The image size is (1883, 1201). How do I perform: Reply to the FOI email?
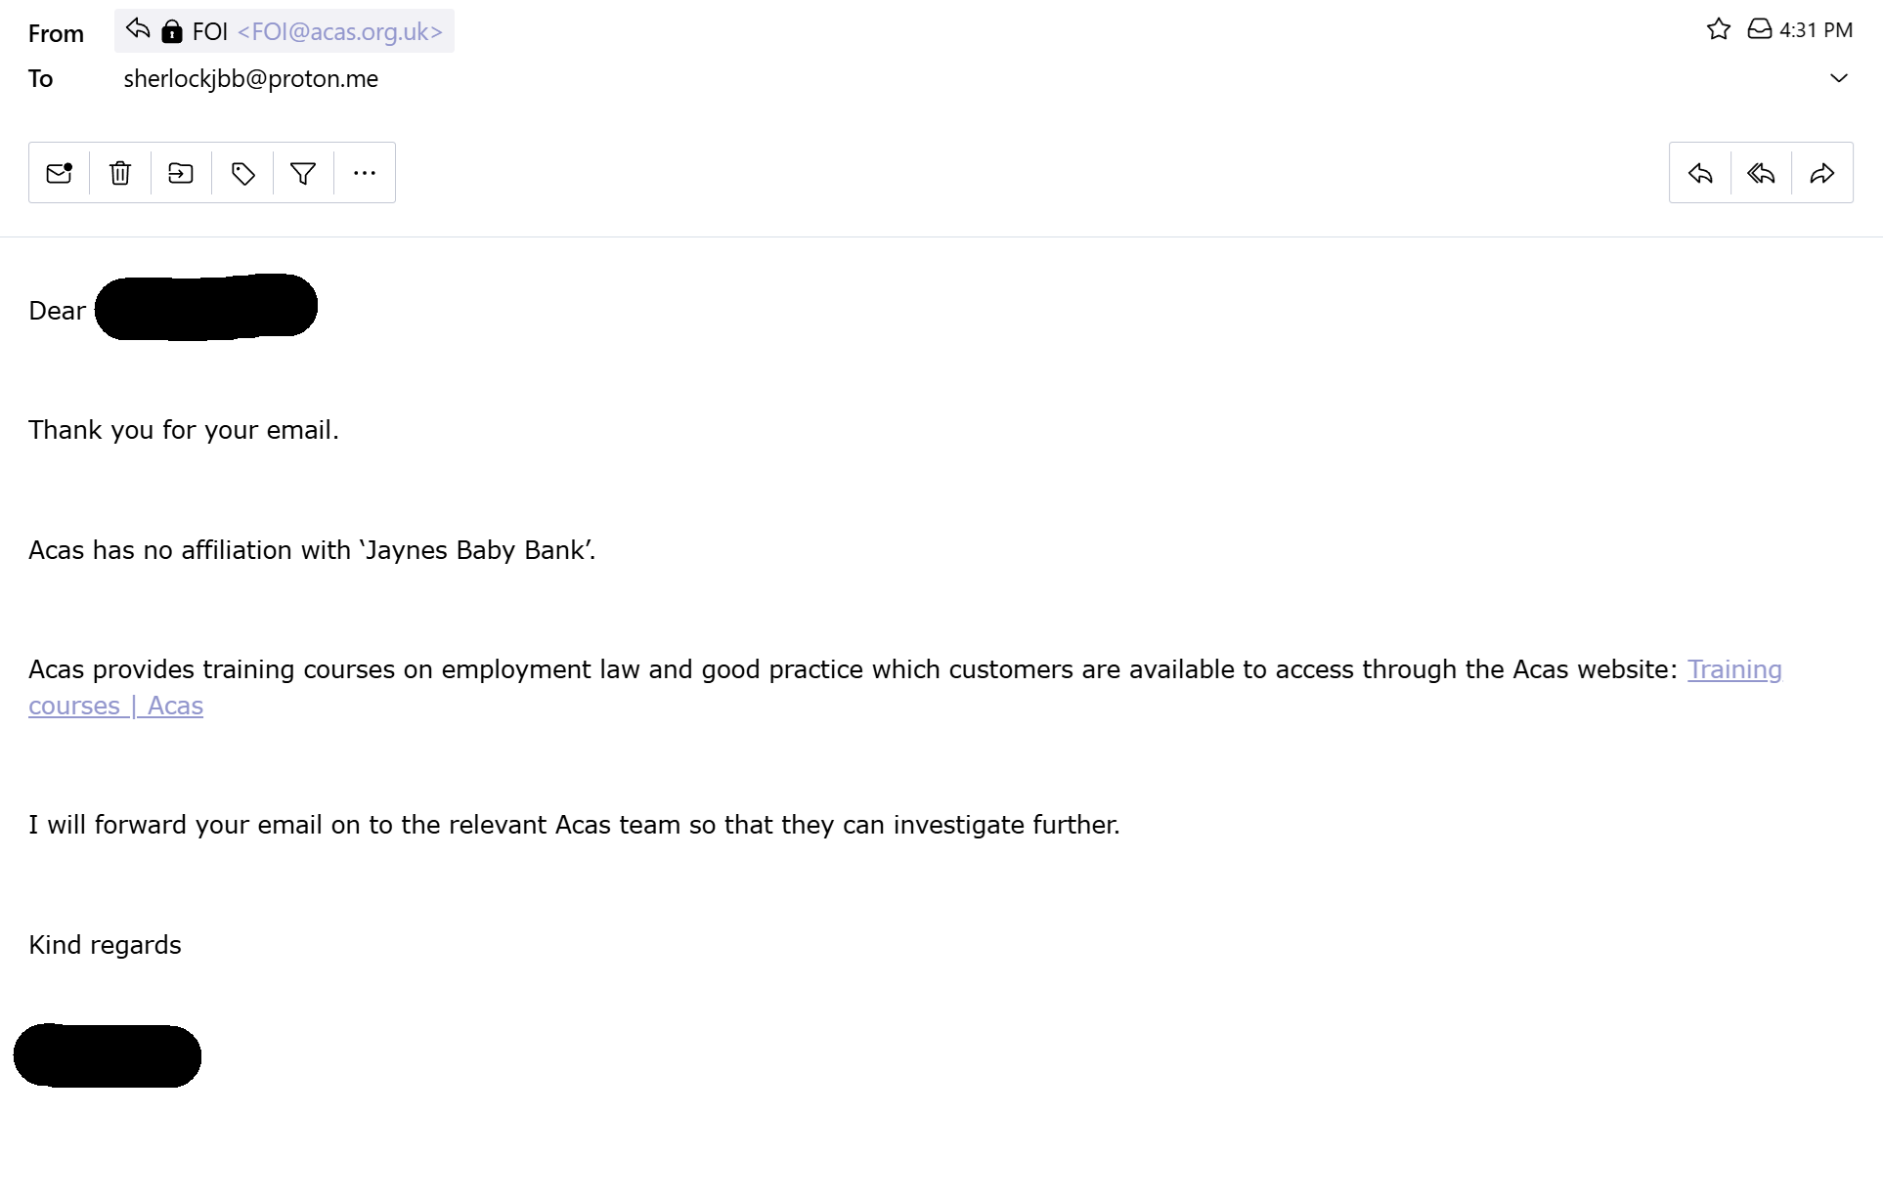(x=1700, y=173)
